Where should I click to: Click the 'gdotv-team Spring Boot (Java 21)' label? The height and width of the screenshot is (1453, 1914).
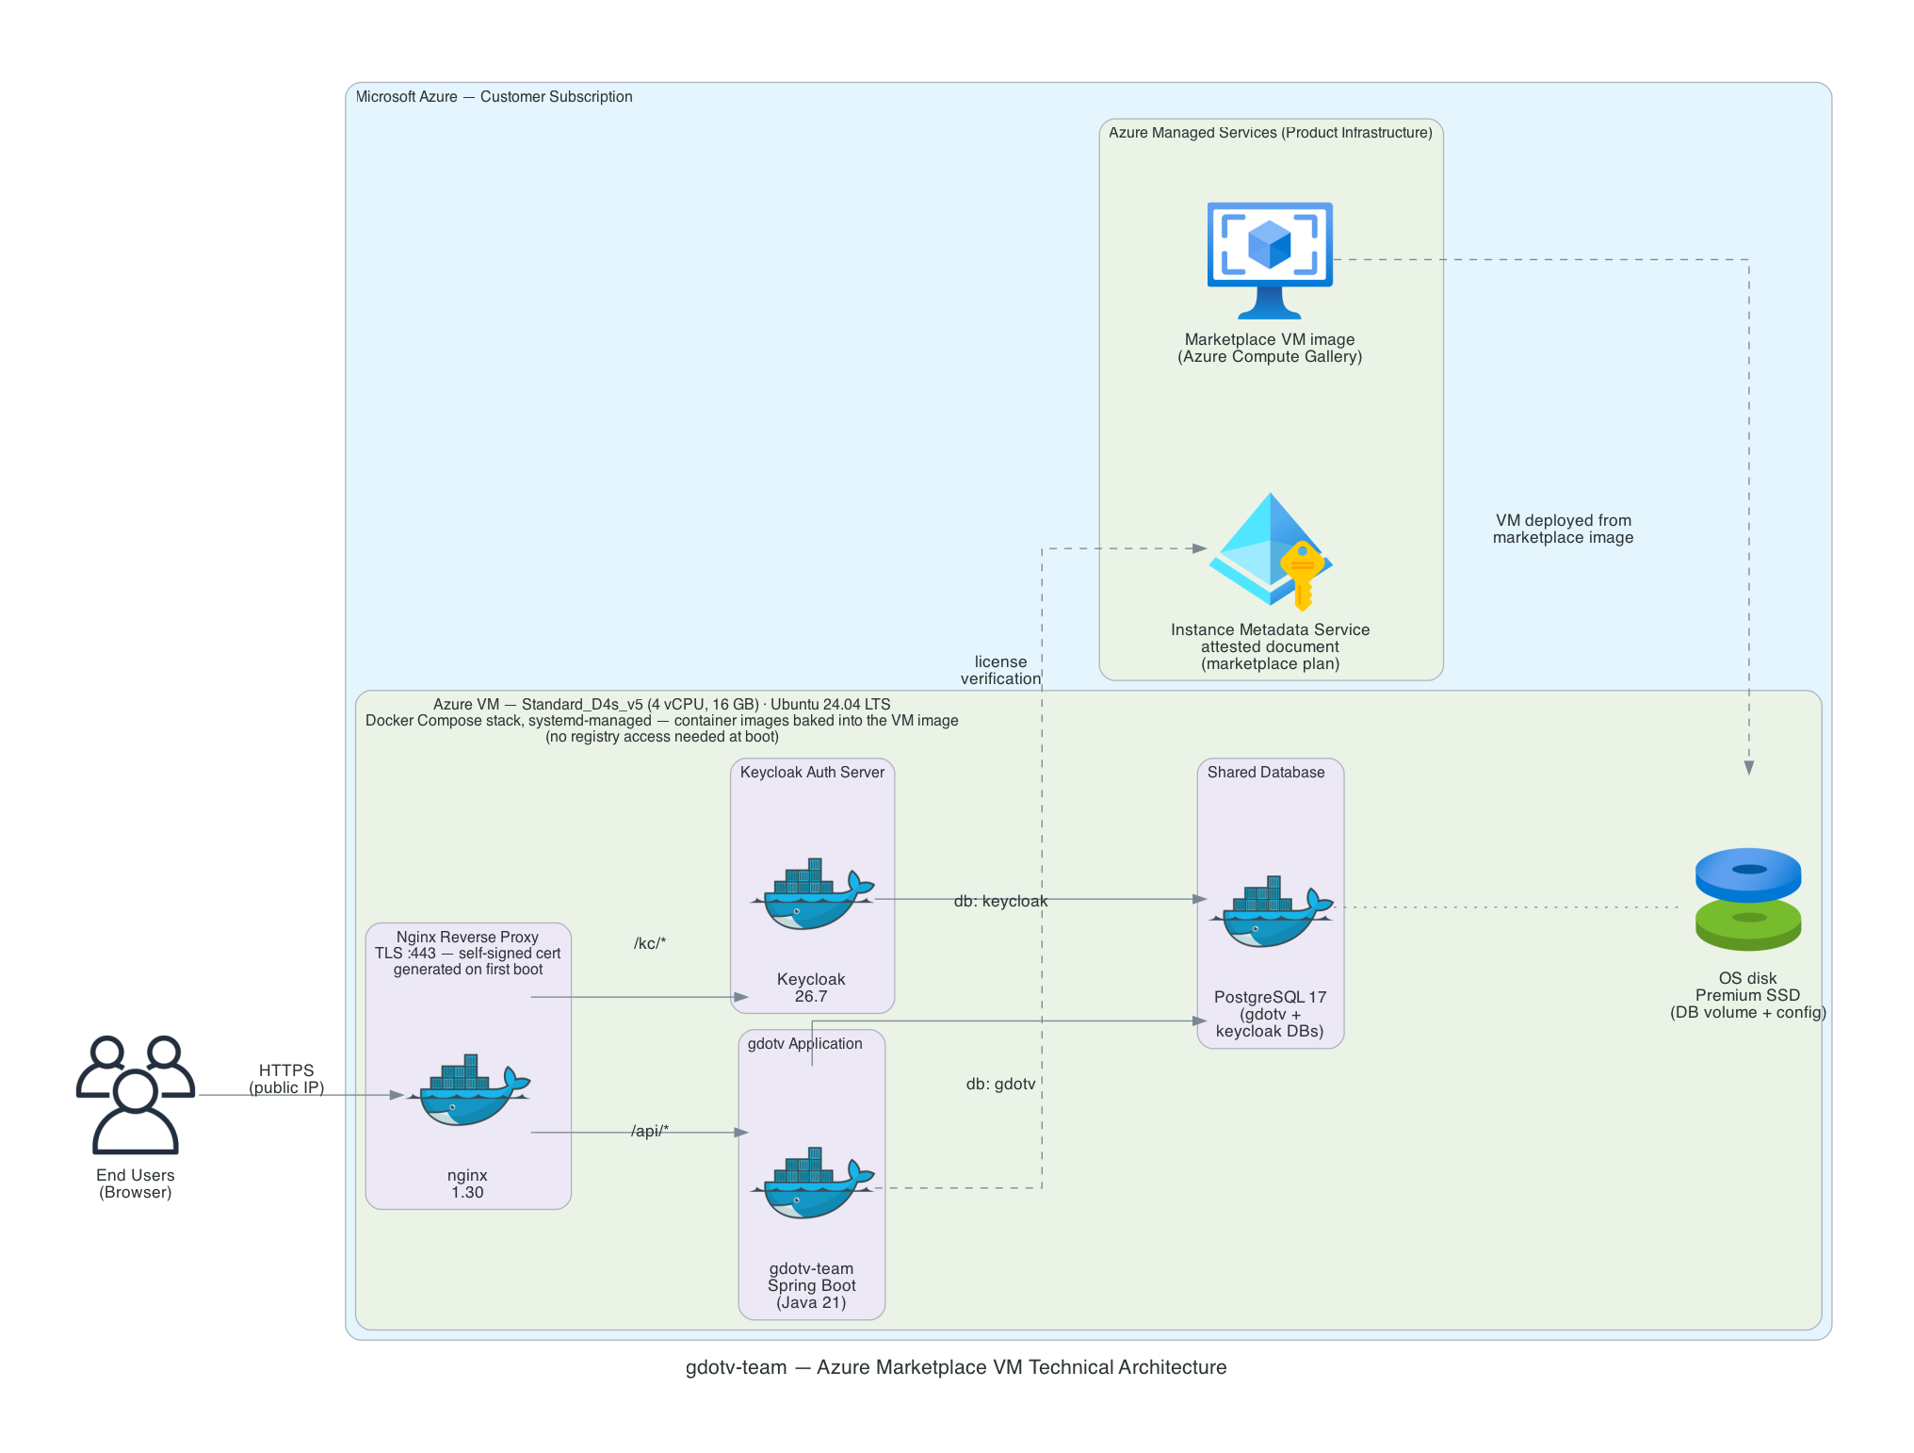point(812,1285)
